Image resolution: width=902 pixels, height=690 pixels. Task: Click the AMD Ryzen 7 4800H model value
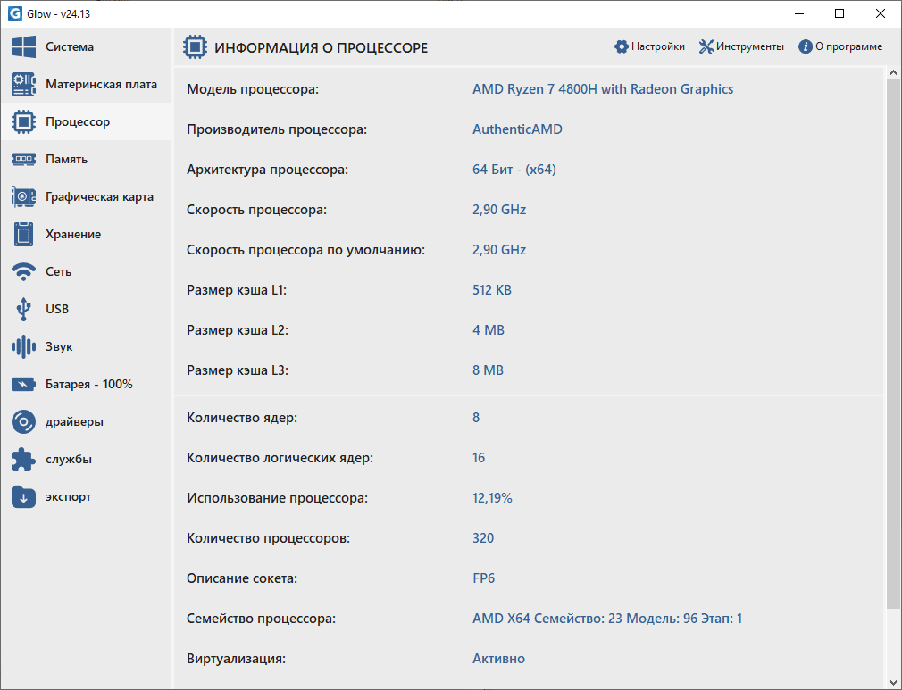pyautogui.click(x=602, y=89)
